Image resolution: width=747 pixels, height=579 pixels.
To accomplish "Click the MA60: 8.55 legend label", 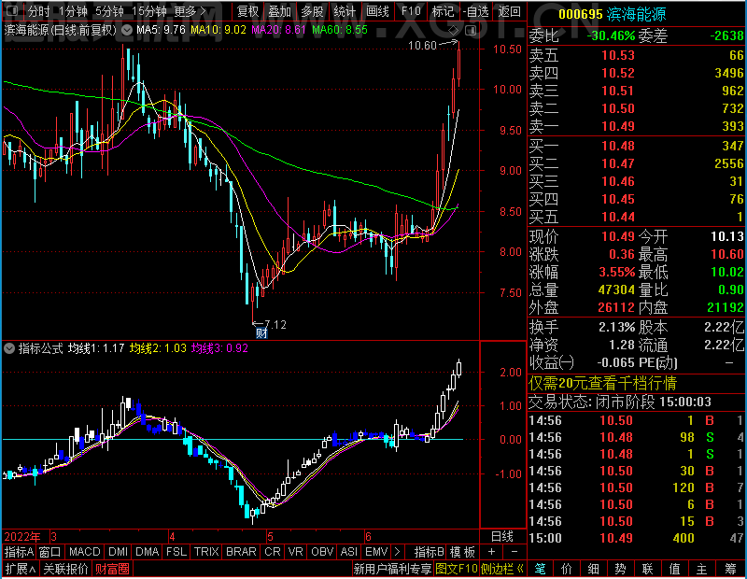I will 340,30.
